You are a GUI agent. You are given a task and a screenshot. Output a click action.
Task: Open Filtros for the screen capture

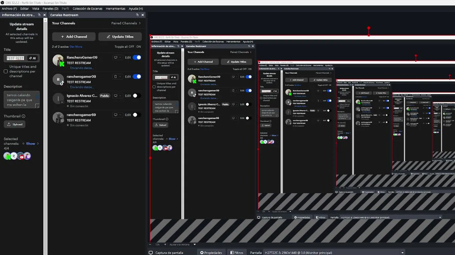coord(237,253)
